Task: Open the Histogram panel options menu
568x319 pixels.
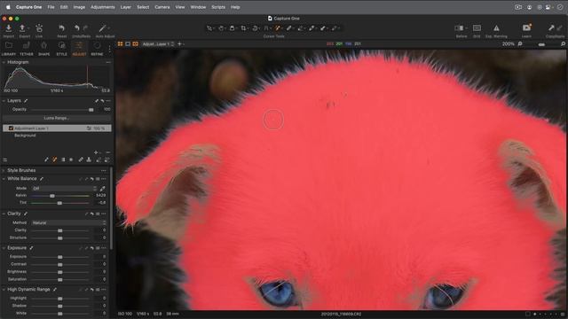Action: point(108,62)
